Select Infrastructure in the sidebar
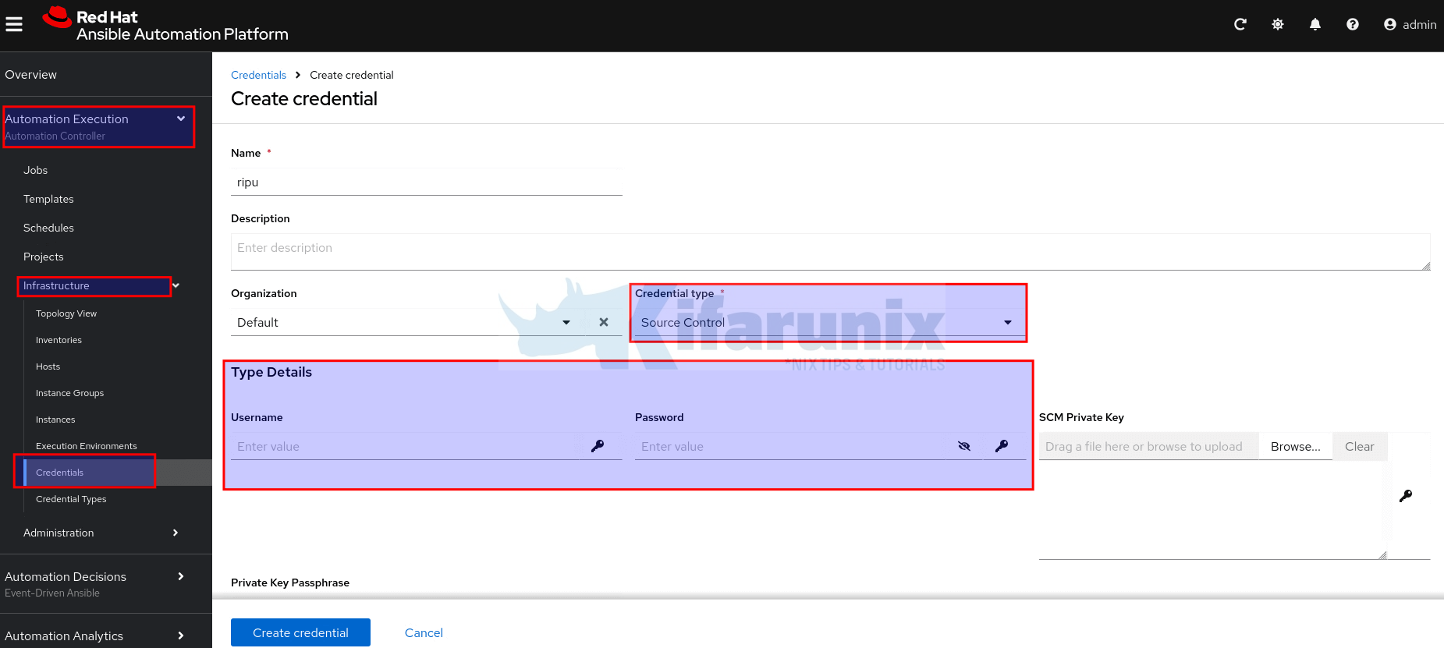The height and width of the screenshot is (648, 1444). [56, 286]
